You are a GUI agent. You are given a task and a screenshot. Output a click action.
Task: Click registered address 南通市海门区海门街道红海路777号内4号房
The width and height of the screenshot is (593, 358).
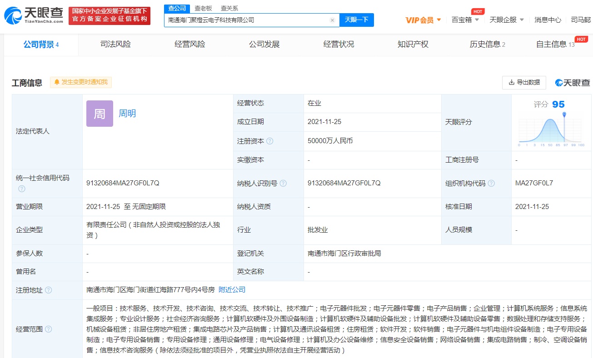150,290
